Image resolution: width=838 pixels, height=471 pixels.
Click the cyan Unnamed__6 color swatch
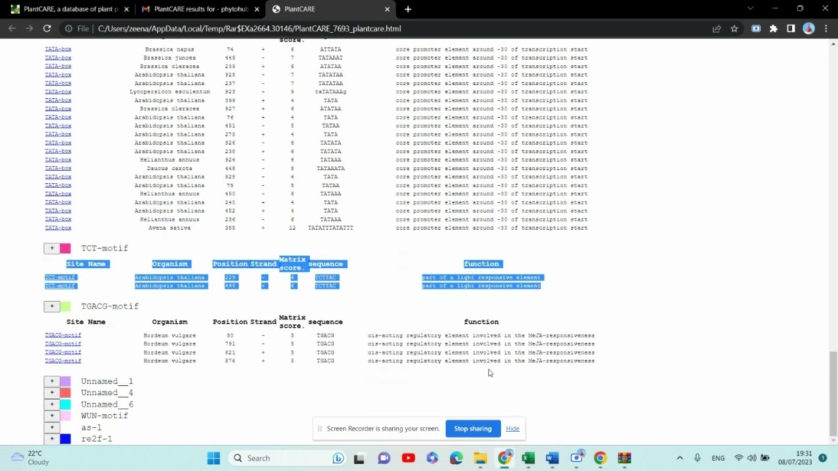(x=65, y=404)
